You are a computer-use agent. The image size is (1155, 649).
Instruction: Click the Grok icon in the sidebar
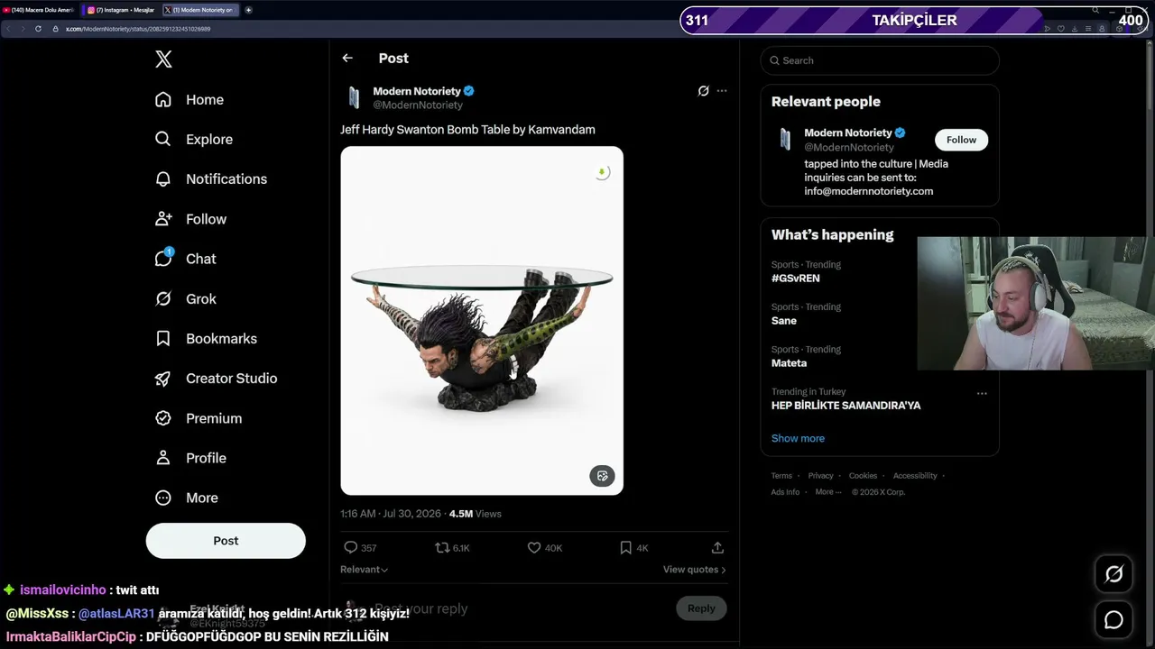click(163, 298)
